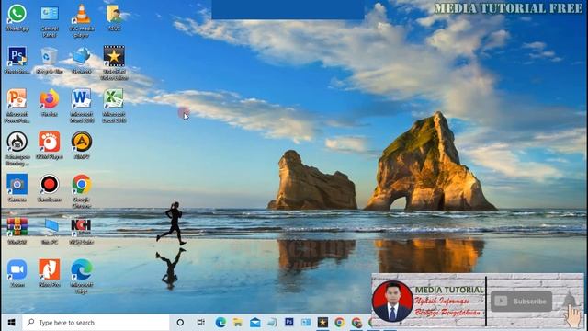Select the Recycle Bin icon
The image size is (588, 331).
[x=49, y=60]
